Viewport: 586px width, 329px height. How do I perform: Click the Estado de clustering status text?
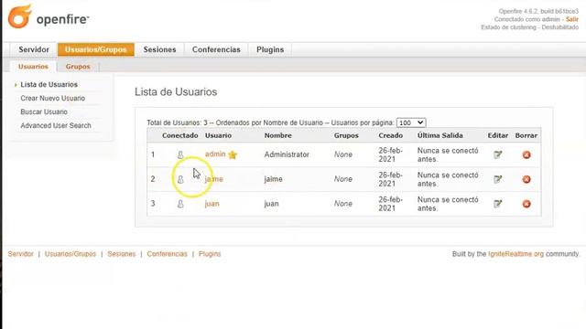click(529, 27)
